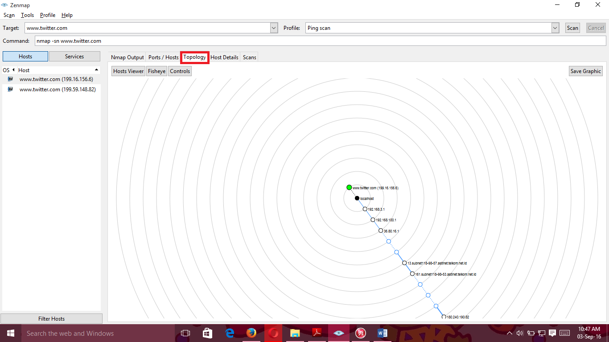The width and height of the screenshot is (609, 342).
Task: Click the green www.twitter.com topology node
Action: tap(349, 187)
